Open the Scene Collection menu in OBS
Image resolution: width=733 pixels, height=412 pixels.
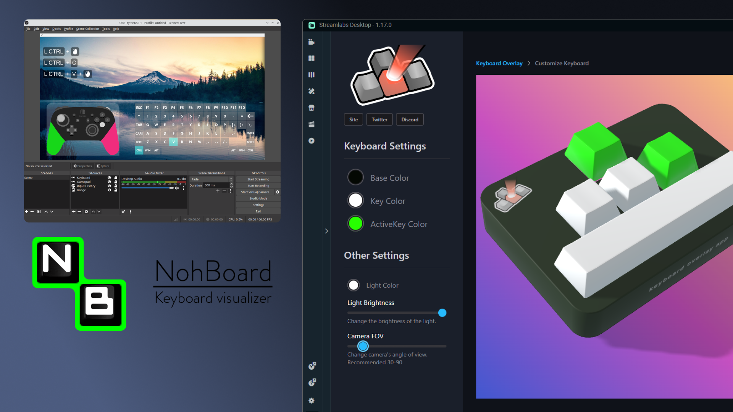(x=87, y=29)
